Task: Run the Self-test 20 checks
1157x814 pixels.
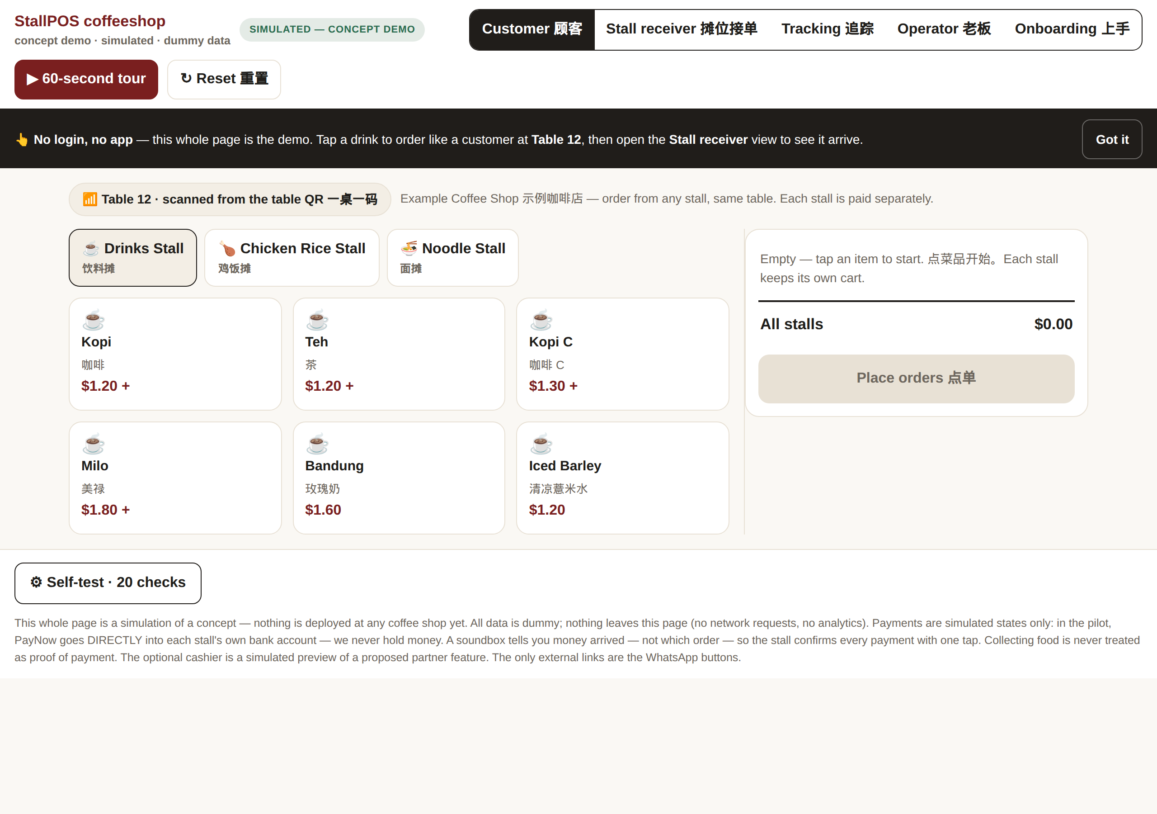Action: pyautogui.click(x=108, y=583)
